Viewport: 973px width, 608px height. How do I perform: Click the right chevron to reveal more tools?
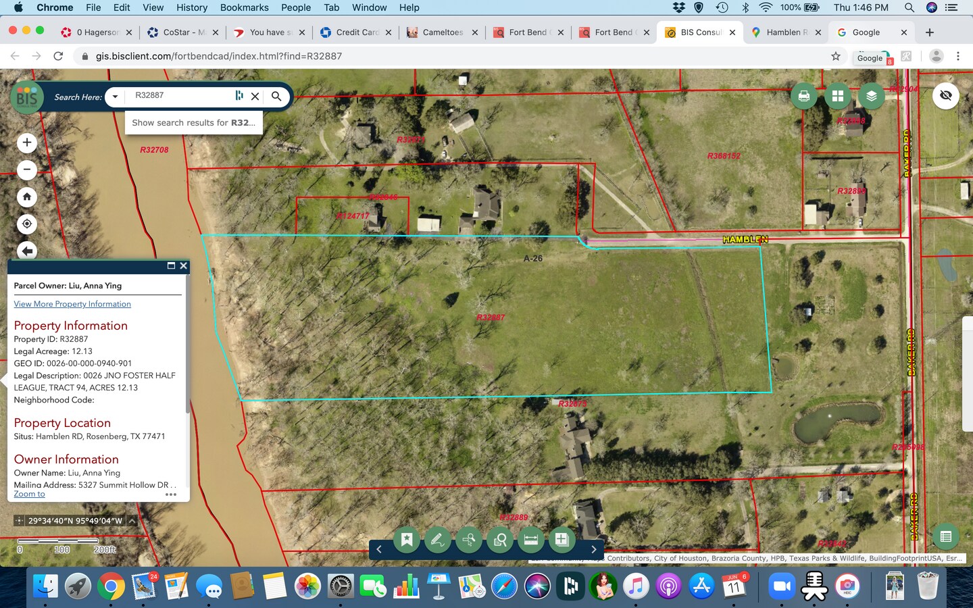click(593, 549)
